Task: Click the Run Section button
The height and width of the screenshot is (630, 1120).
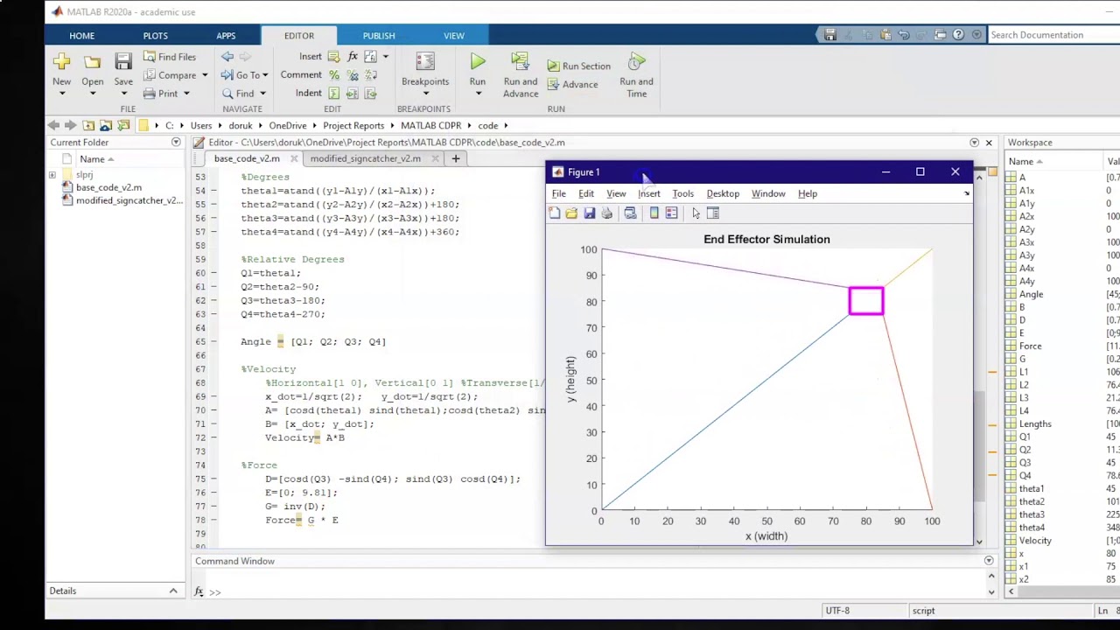Action: [x=578, y=66]
